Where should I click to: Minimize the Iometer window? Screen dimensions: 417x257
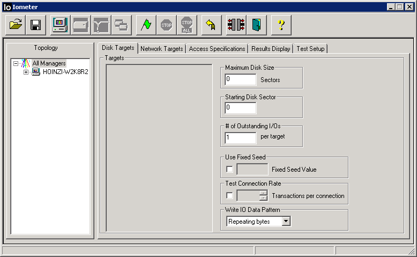click(391, 7)
